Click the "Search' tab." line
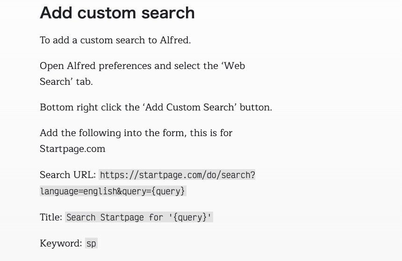This screenshot has width=402, height=261. pyautogui.click(x=66, y=82)
